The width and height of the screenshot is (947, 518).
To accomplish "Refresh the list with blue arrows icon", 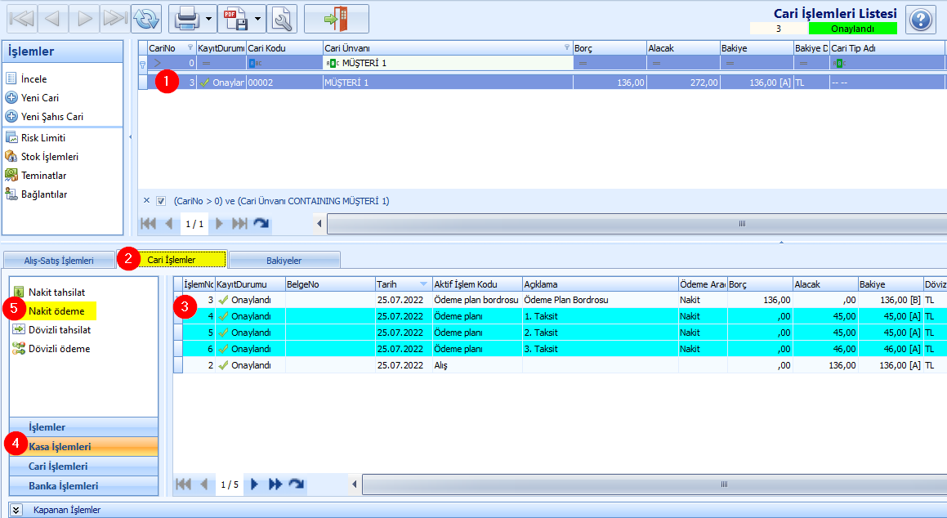I will point(146,19).
